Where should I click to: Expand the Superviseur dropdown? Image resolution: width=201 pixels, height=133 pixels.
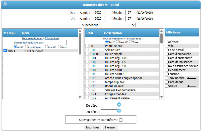[118, 25]
